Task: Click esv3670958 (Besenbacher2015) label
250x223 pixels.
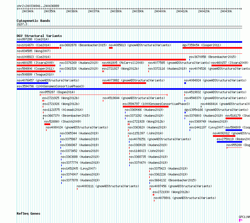Action: pos(213,57)
